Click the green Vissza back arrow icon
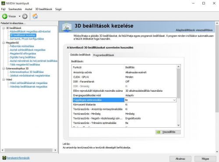219x162 pixels. [x=5, y=16]
